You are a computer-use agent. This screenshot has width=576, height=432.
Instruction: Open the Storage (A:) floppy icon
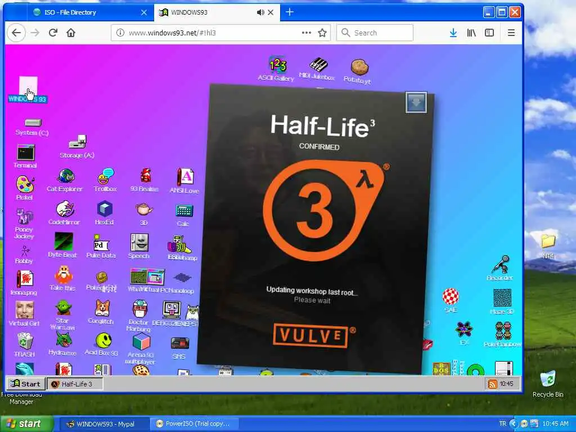click(x=77, y=147)
